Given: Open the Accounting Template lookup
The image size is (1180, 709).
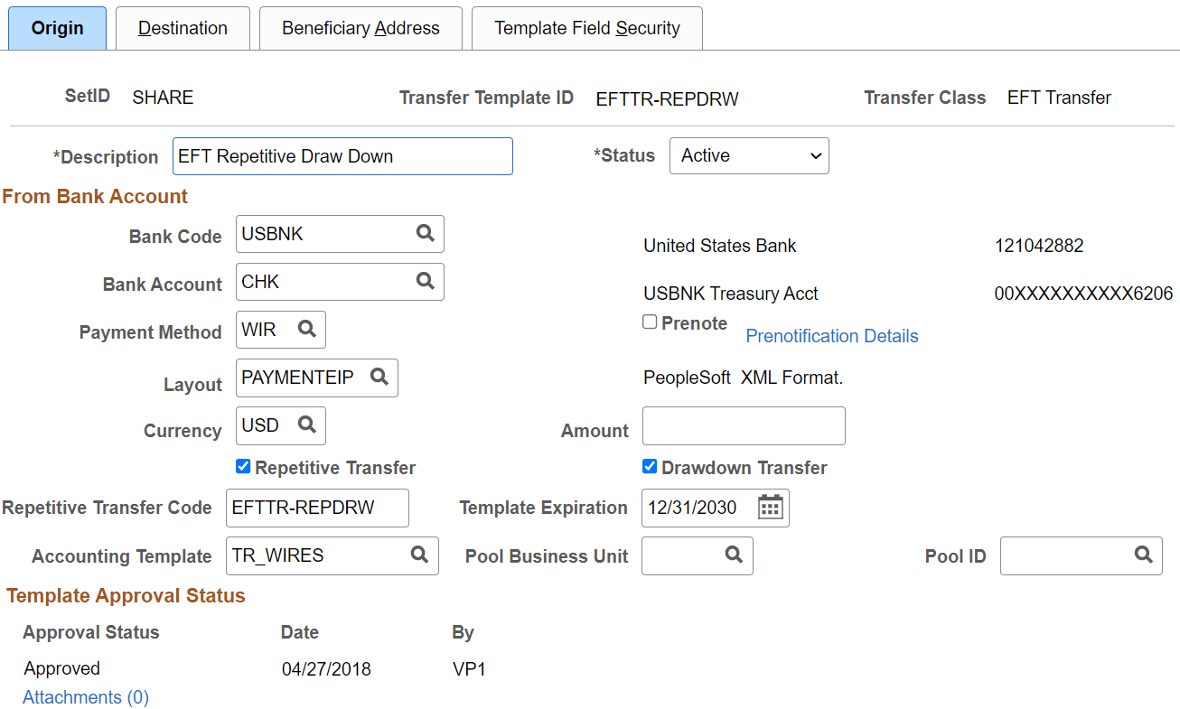Looking at the screenshot, I should click(419, 555).
